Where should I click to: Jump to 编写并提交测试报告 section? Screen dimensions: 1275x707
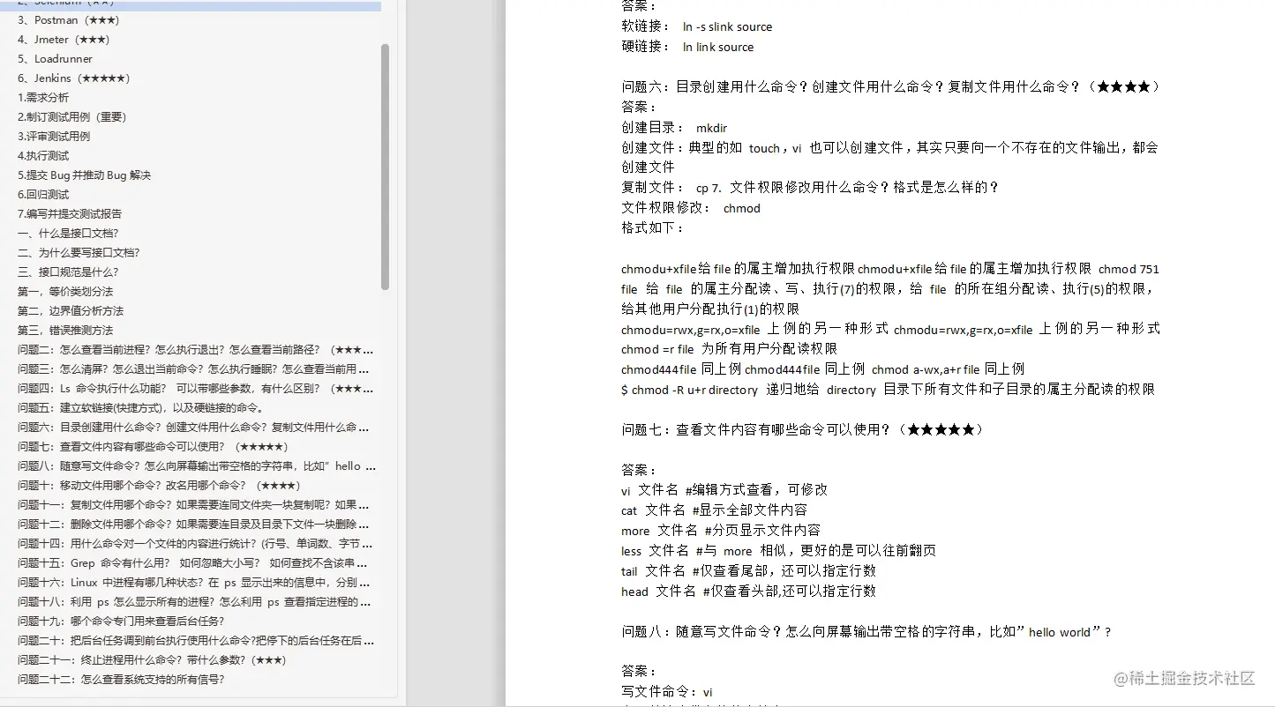(x=71, y=213)
